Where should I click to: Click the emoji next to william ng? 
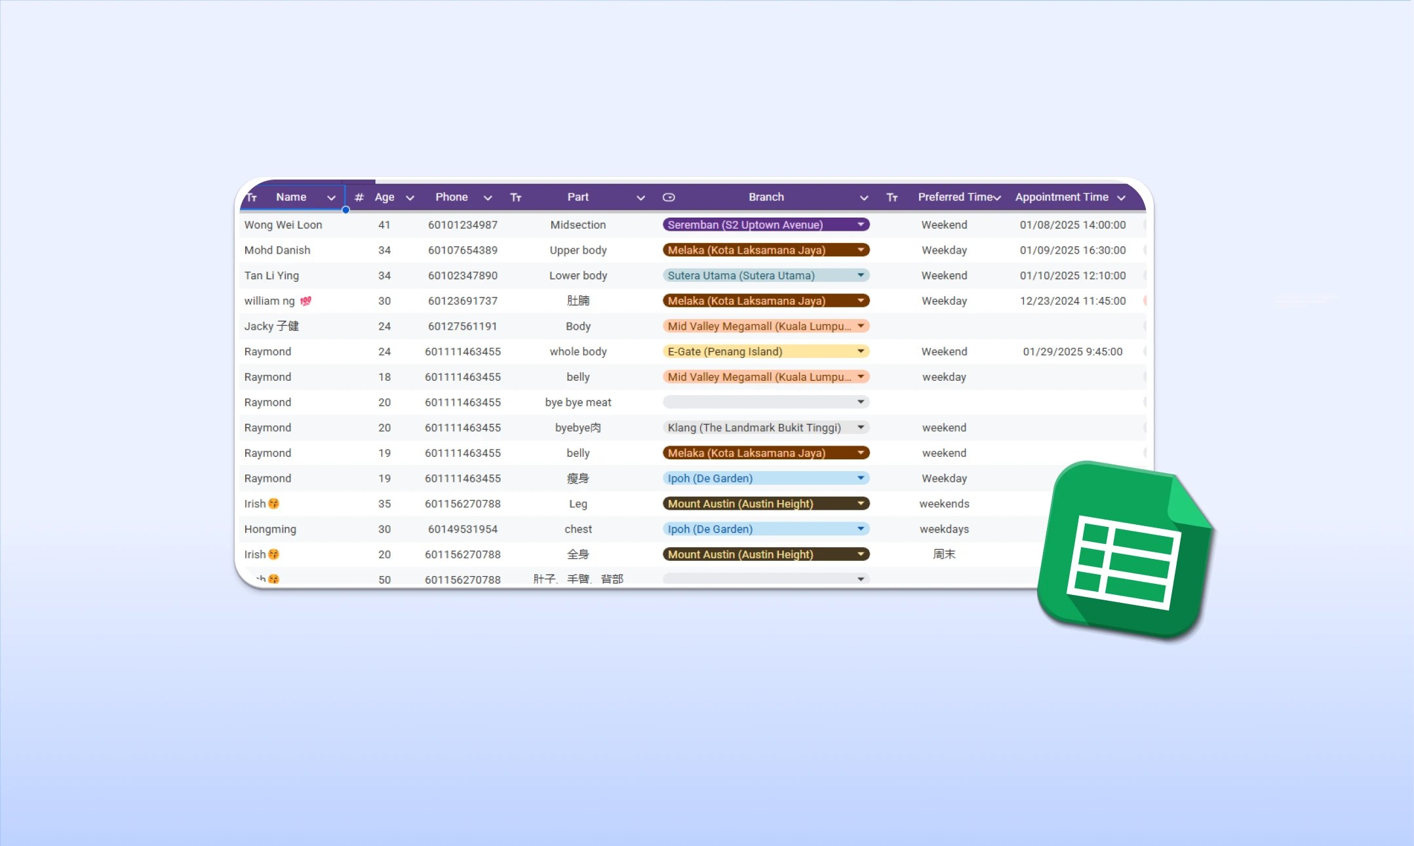click(305, 301)
